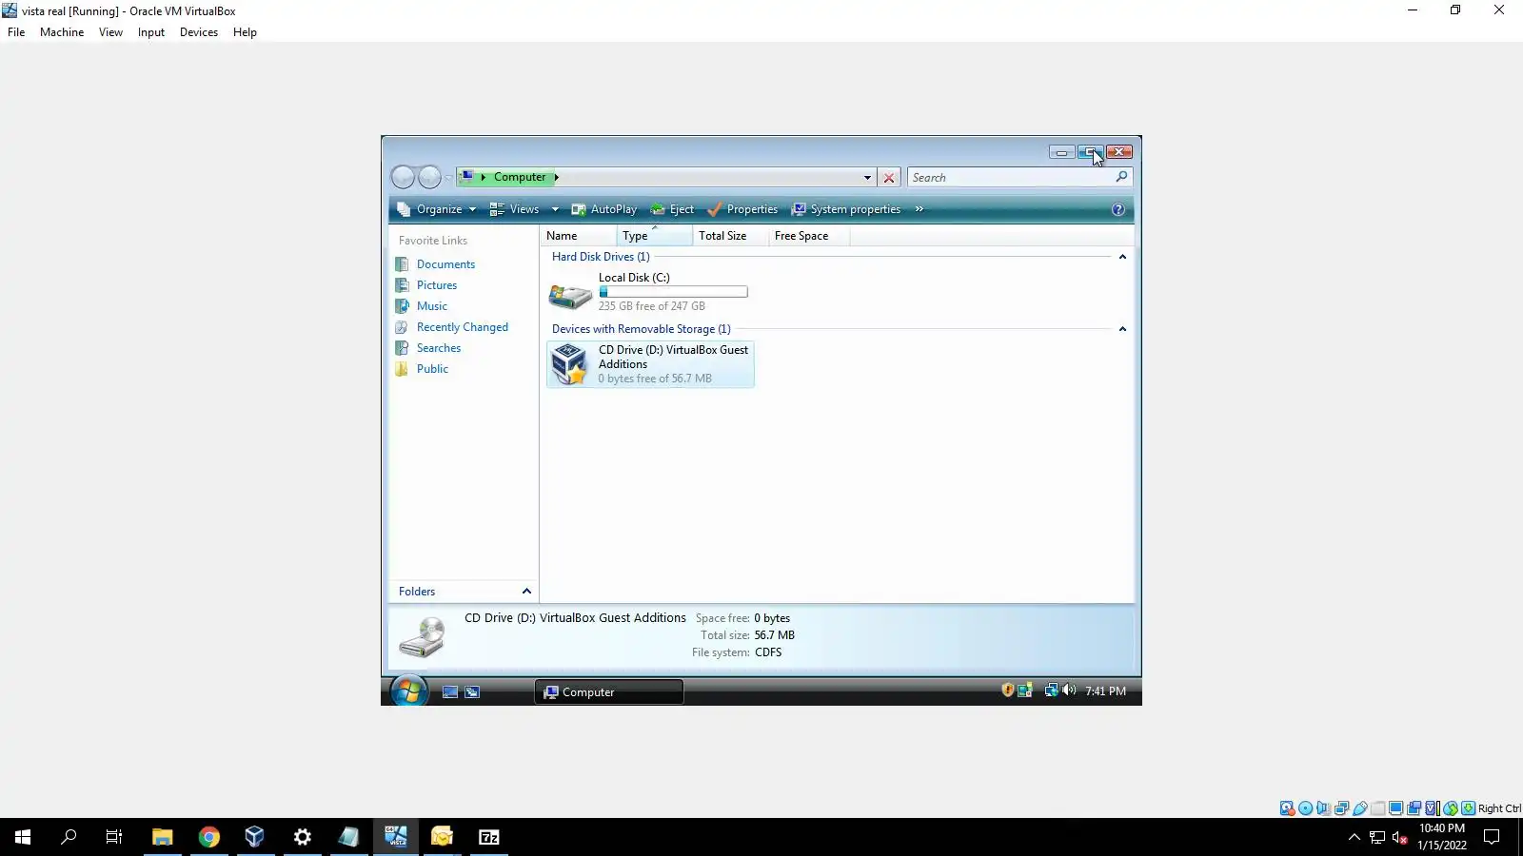Click the Hard Disk Drives (1) header text
This screenshot has height=856, width=1523.
601,257
